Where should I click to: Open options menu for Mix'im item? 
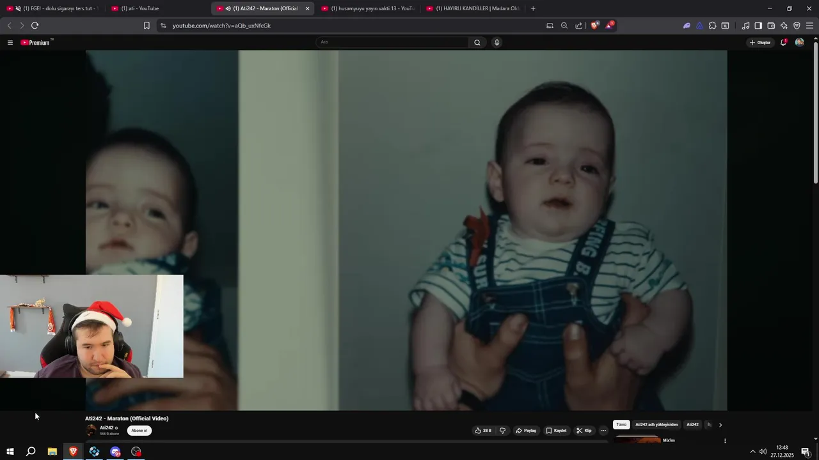pyautogui.click(x=725, y=441)
